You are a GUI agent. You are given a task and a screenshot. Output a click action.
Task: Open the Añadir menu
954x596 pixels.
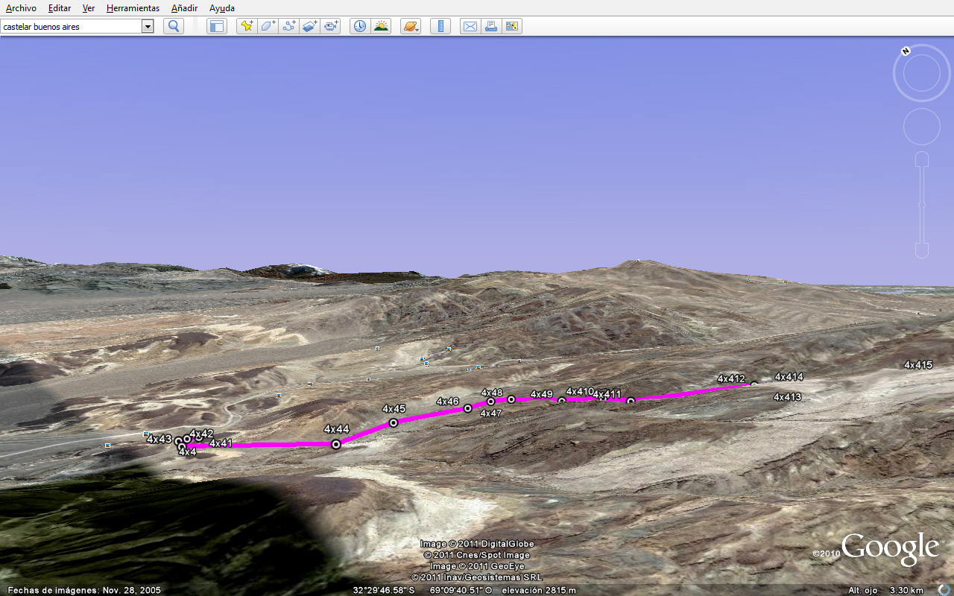(184, 8)
